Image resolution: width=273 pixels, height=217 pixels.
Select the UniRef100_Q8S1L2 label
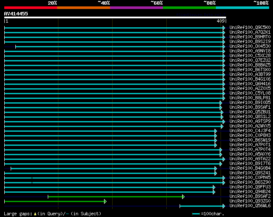pos(250,116)
